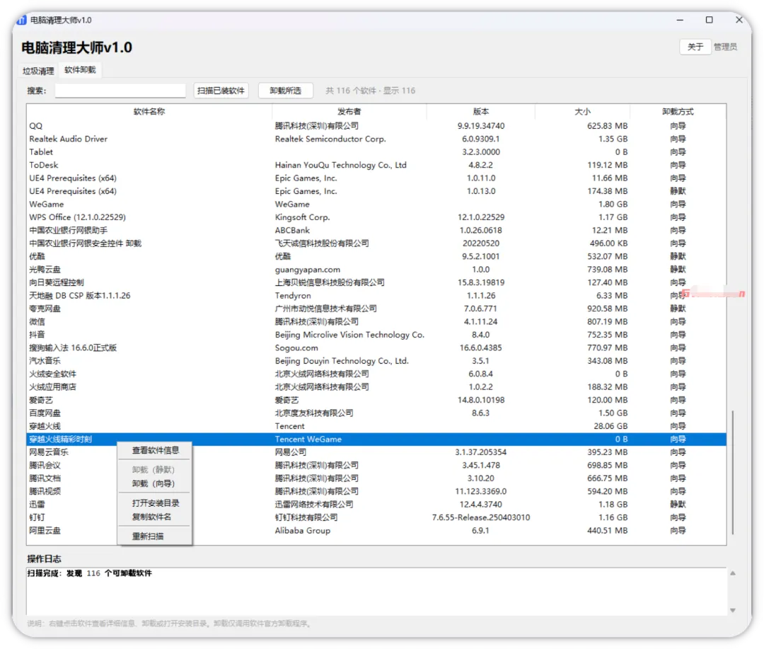Select the 向日葵远程控制 row

376,283
